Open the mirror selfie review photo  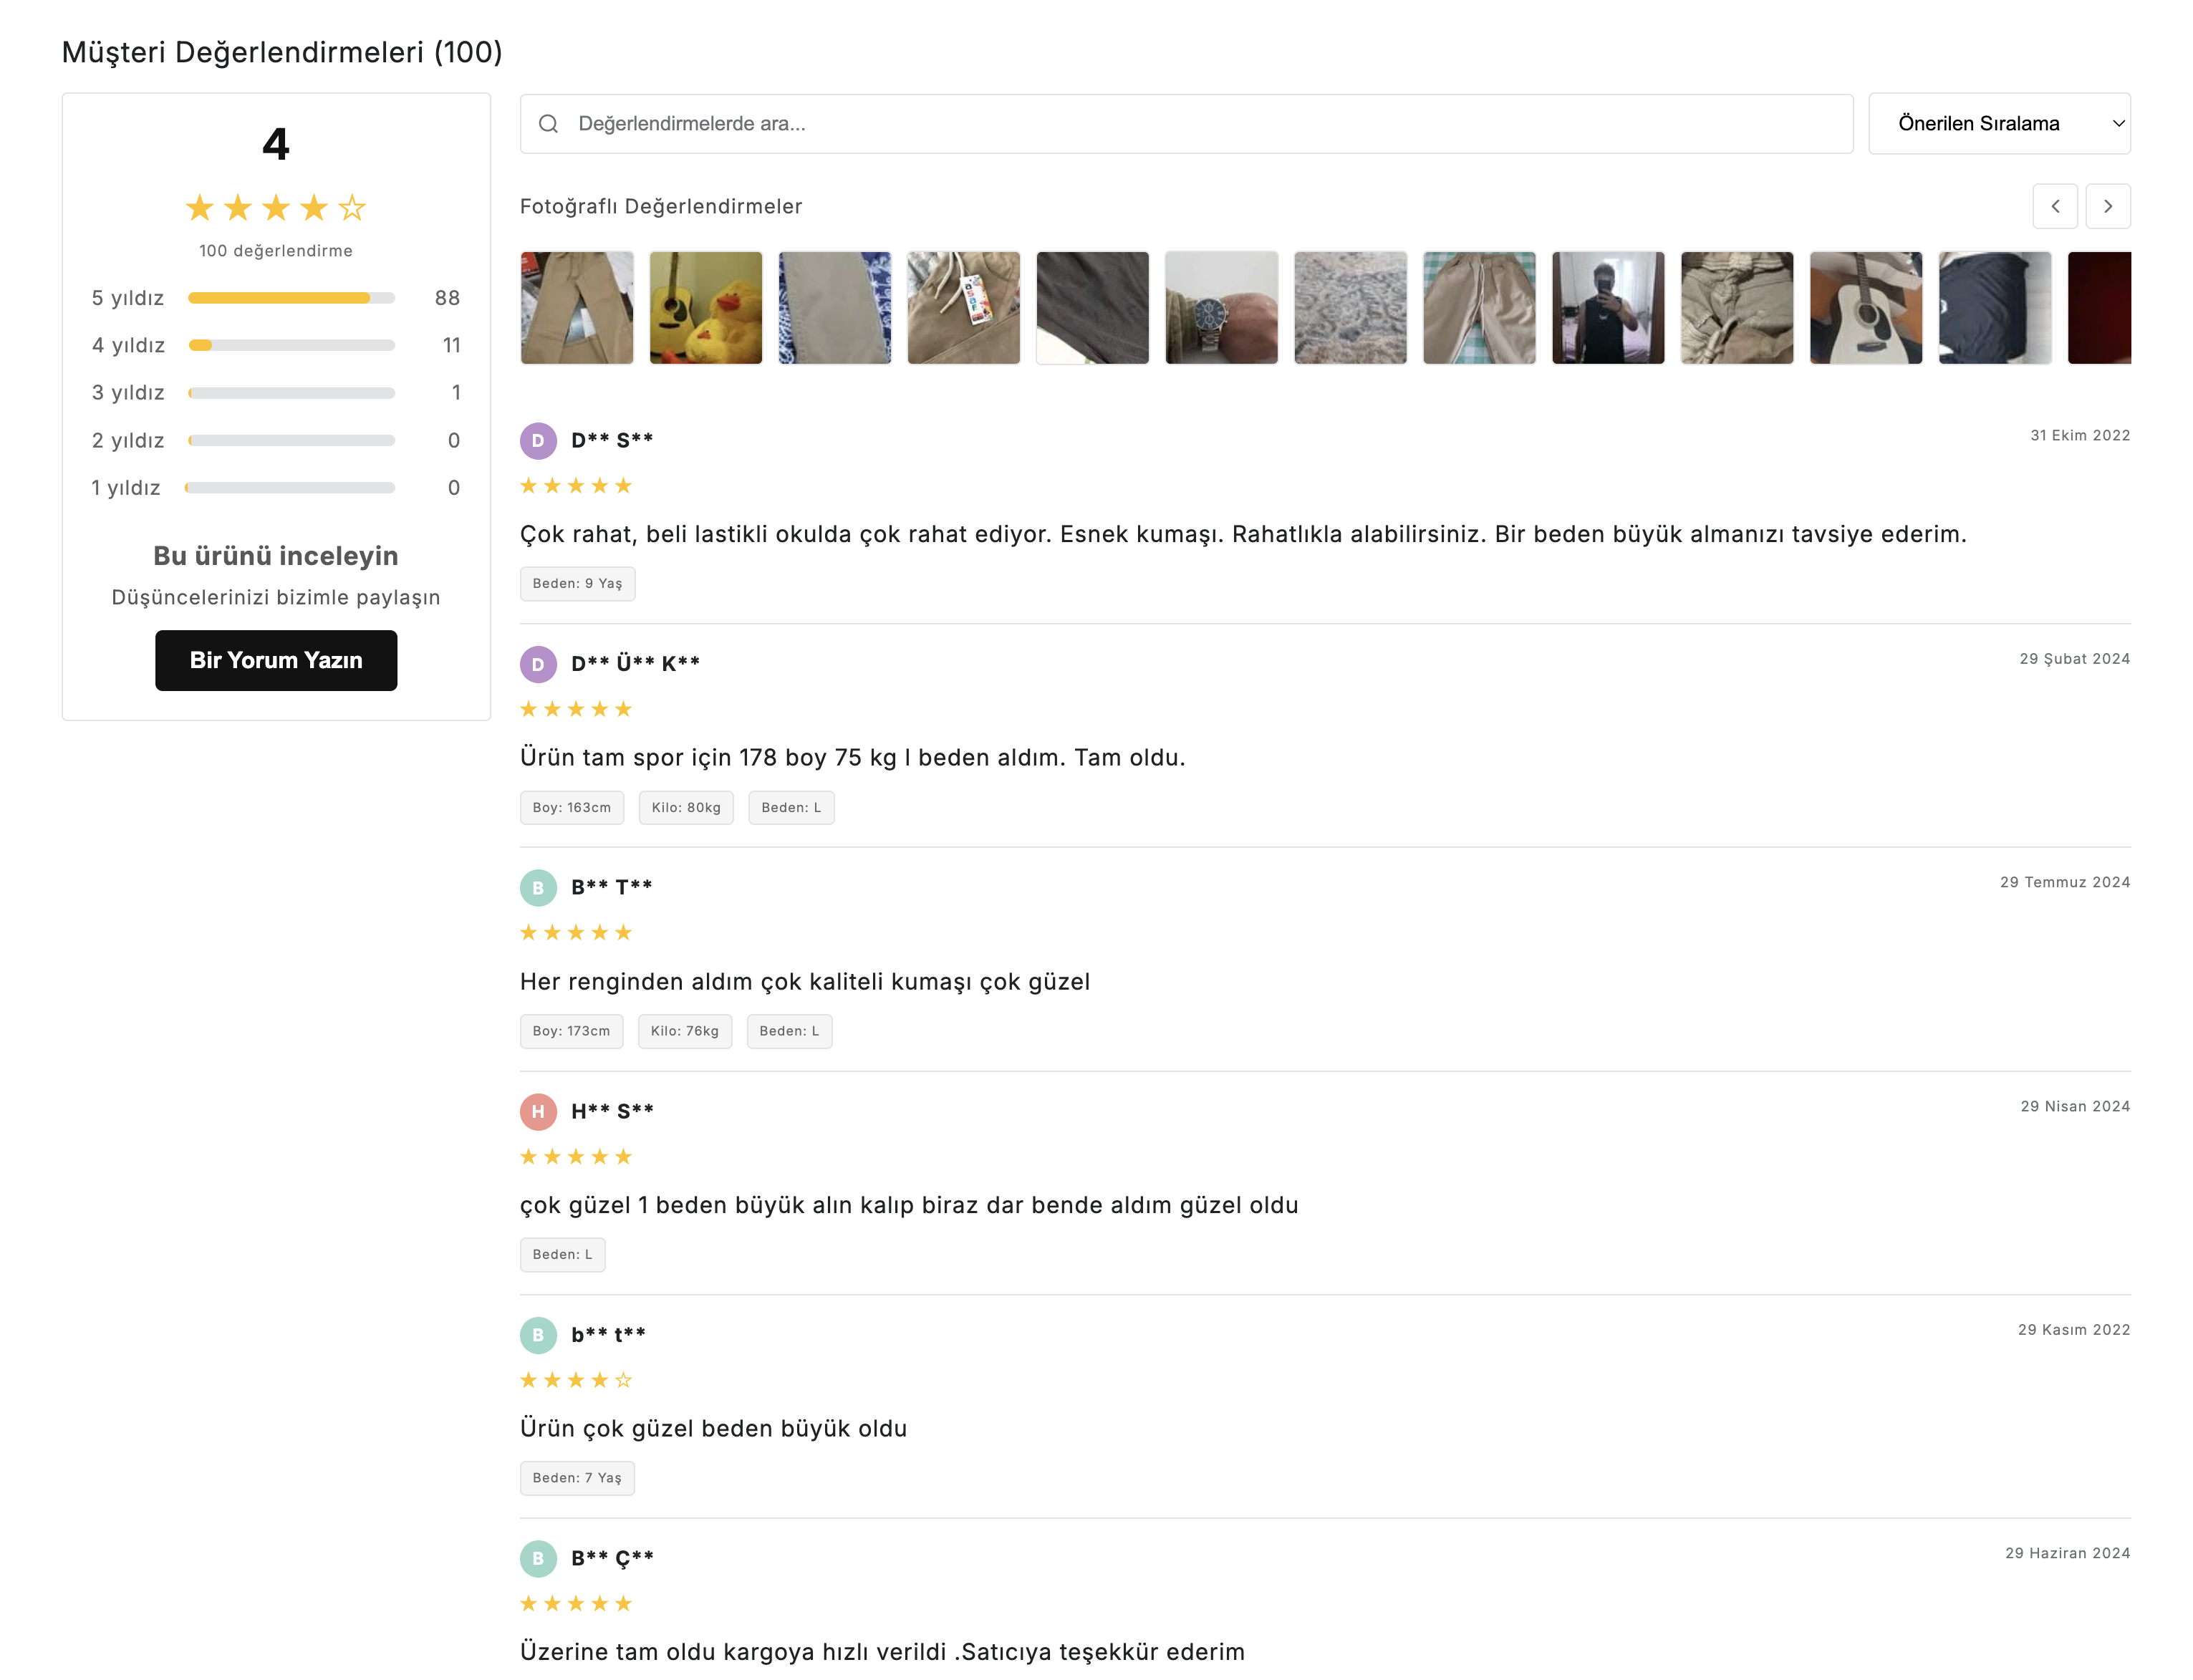point(1607,308)
